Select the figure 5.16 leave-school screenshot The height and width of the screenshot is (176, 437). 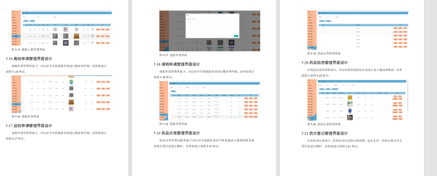coord(62,94)
